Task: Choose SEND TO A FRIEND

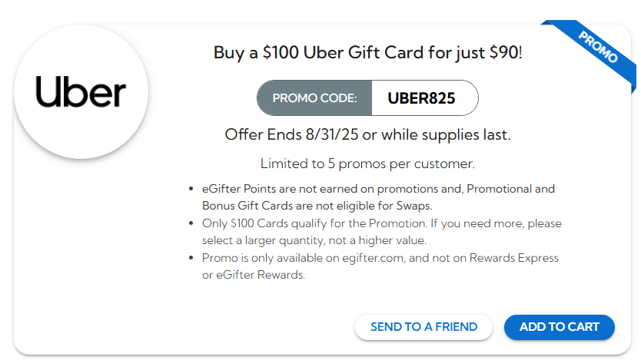Action: (423, 327)
